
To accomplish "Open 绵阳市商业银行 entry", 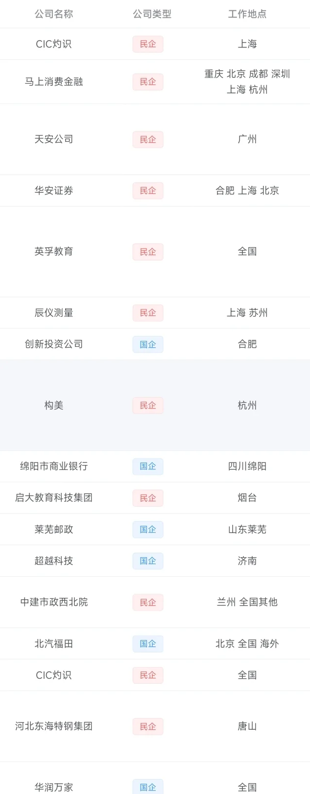I will coord(54,466).
